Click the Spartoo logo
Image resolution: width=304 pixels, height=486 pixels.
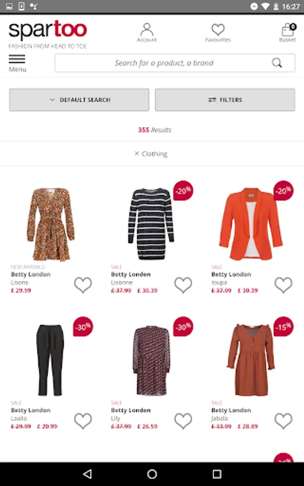coord(48,30)
